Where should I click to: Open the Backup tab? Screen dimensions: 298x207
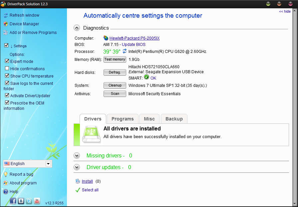174,119
